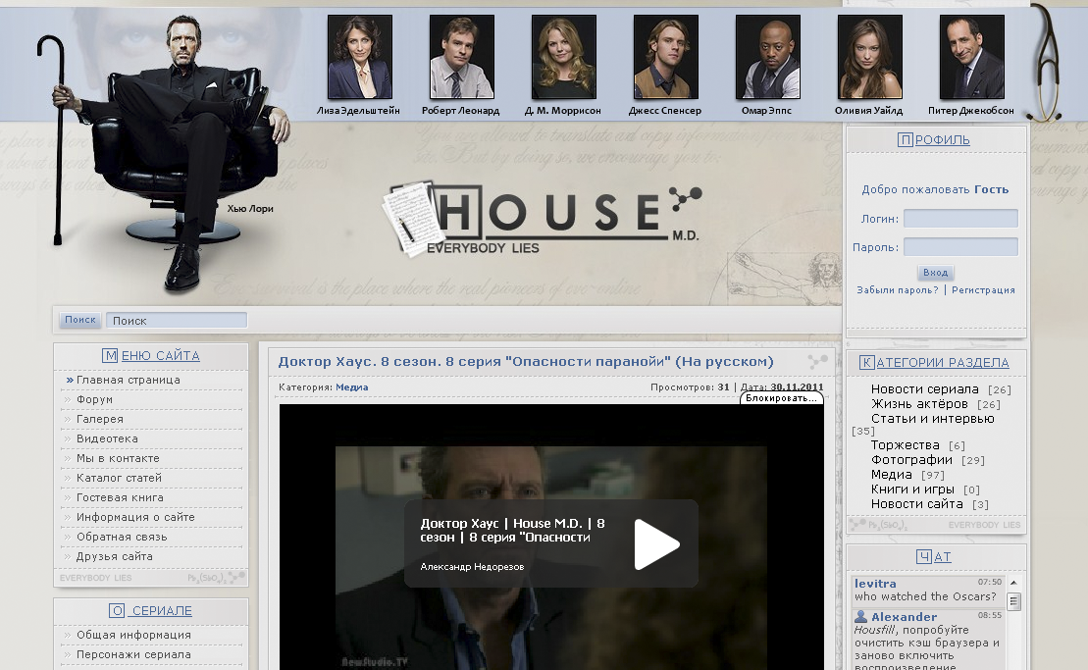Click the Вход login button
This screenshot has height=670, width=1088.
click(x=935, y=273)
